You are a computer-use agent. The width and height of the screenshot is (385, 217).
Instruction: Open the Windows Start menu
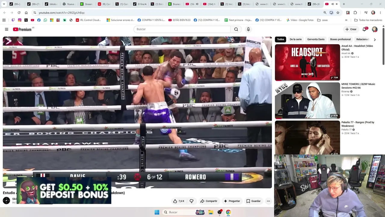pyautogui.click(x=157, y=212)
